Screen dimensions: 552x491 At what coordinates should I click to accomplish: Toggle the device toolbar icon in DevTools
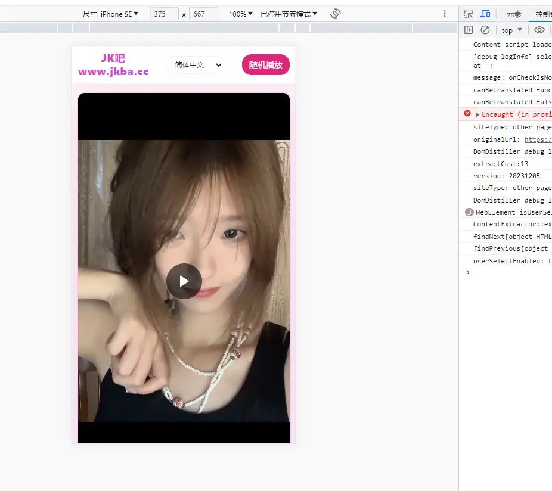click(485, 14)
